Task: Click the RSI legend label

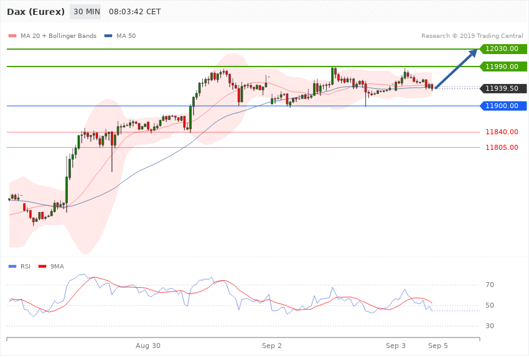Action: [x=26, y=267]
